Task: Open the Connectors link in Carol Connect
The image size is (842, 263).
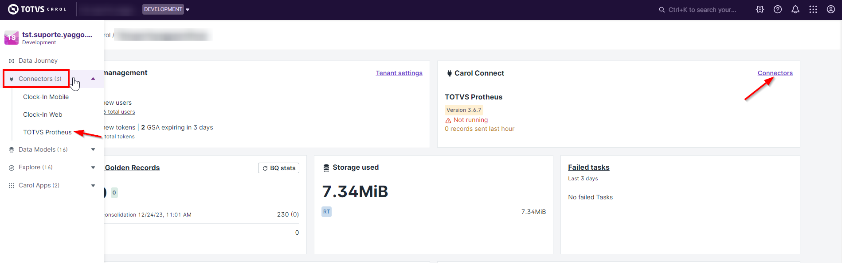Action: tap(775, 73)
